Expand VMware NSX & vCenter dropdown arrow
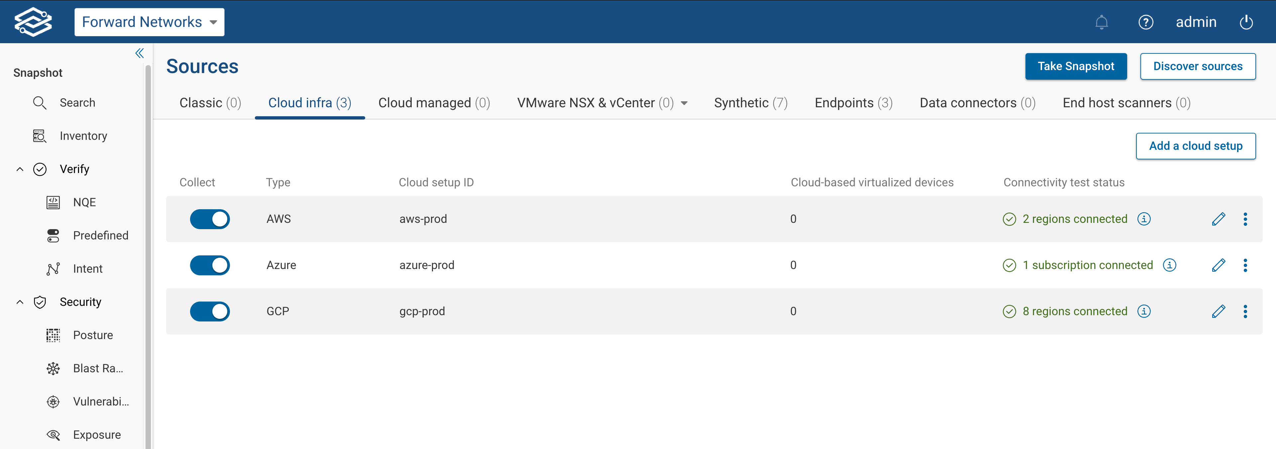The width and height of the screenshot is (1276, 449). 684,103
